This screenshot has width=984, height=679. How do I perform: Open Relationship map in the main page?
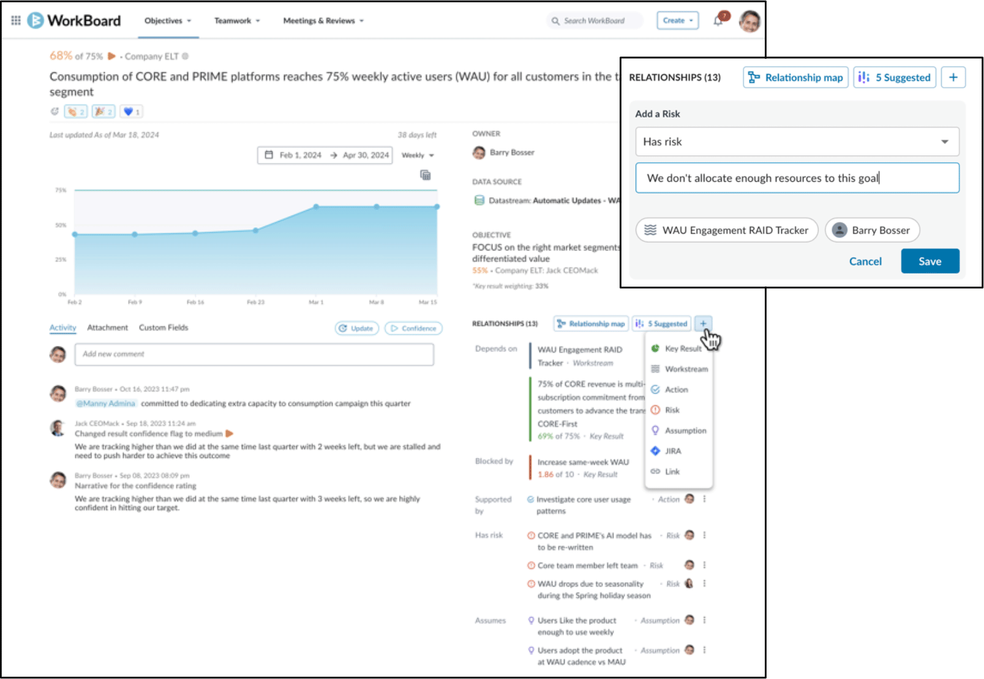point(591,324)
